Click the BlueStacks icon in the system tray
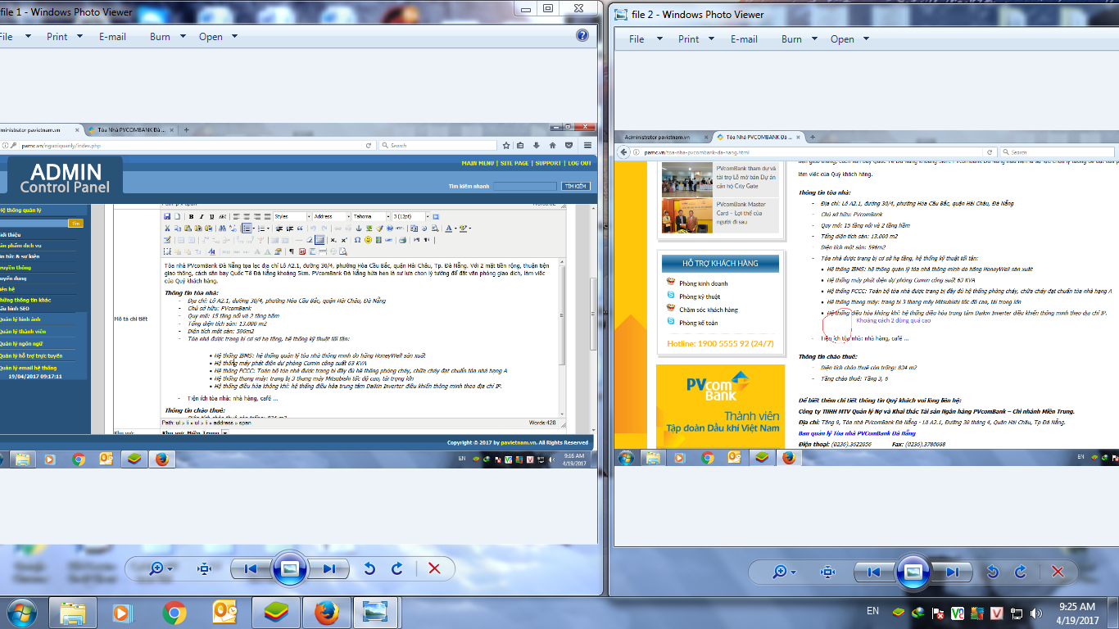The height and width of the screenshot is (629, 1119). tap(899, 612)
